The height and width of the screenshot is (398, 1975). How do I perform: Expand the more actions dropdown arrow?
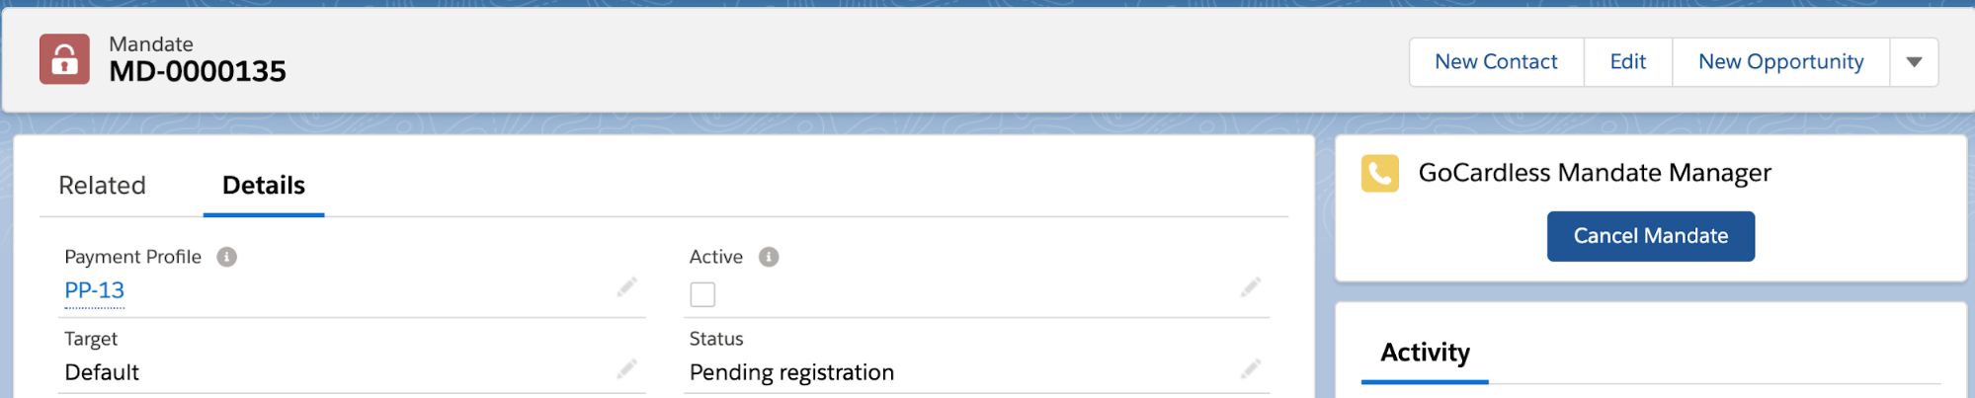point(1914,62)
